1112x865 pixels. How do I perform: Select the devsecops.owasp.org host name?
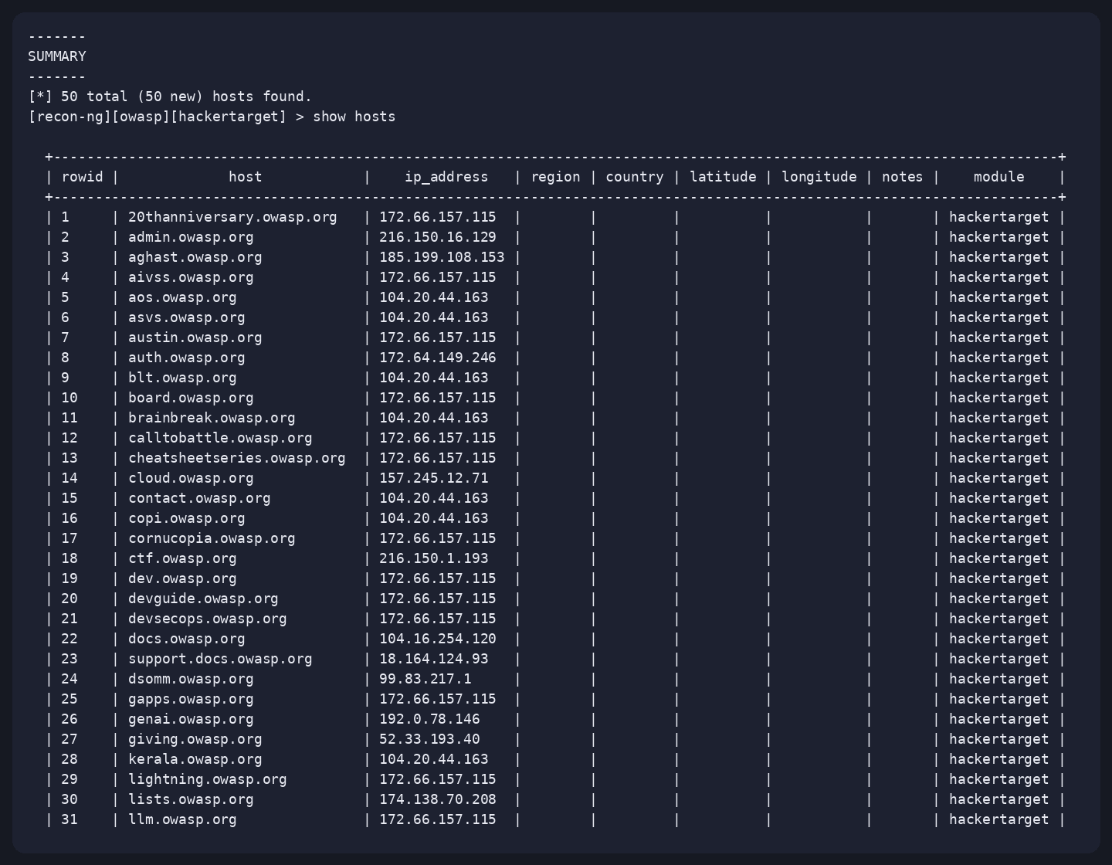coord(208,619)
